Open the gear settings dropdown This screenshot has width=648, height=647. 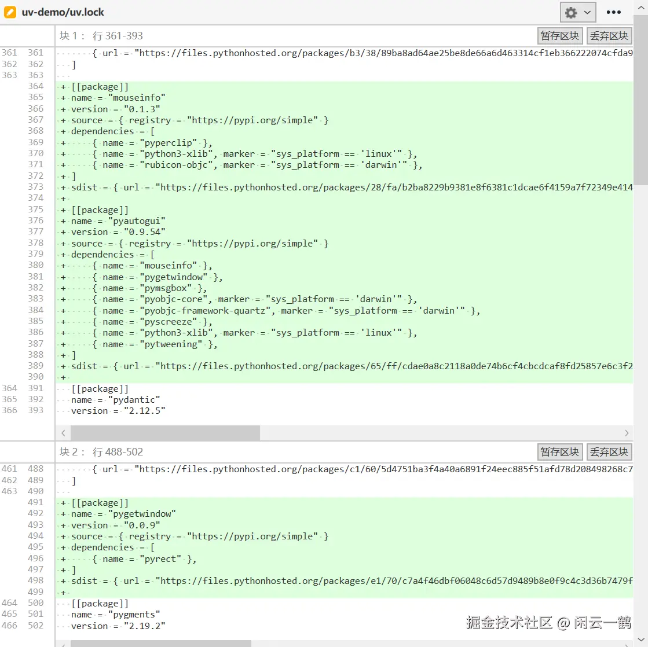click(x=578, y=12)
